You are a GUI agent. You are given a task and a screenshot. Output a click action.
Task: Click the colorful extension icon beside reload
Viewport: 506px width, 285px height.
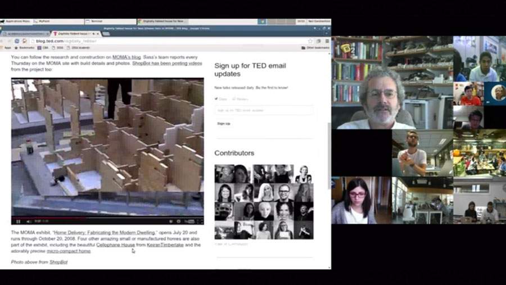click(25, 41)
